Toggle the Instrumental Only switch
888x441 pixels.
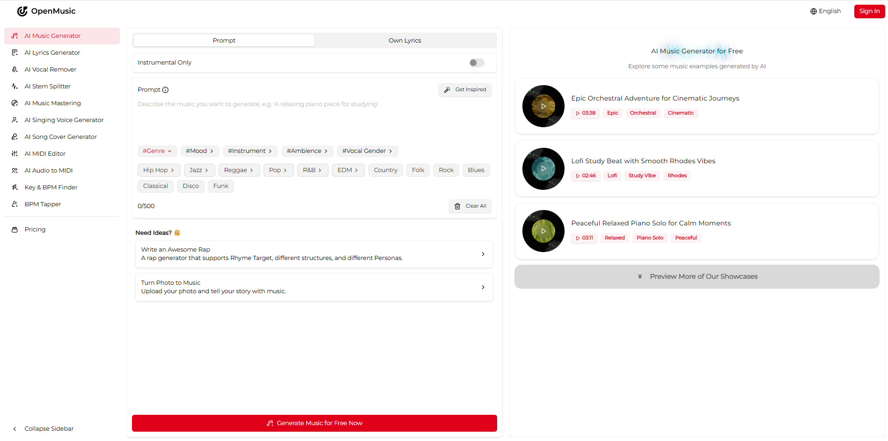(x=477, y=63)
